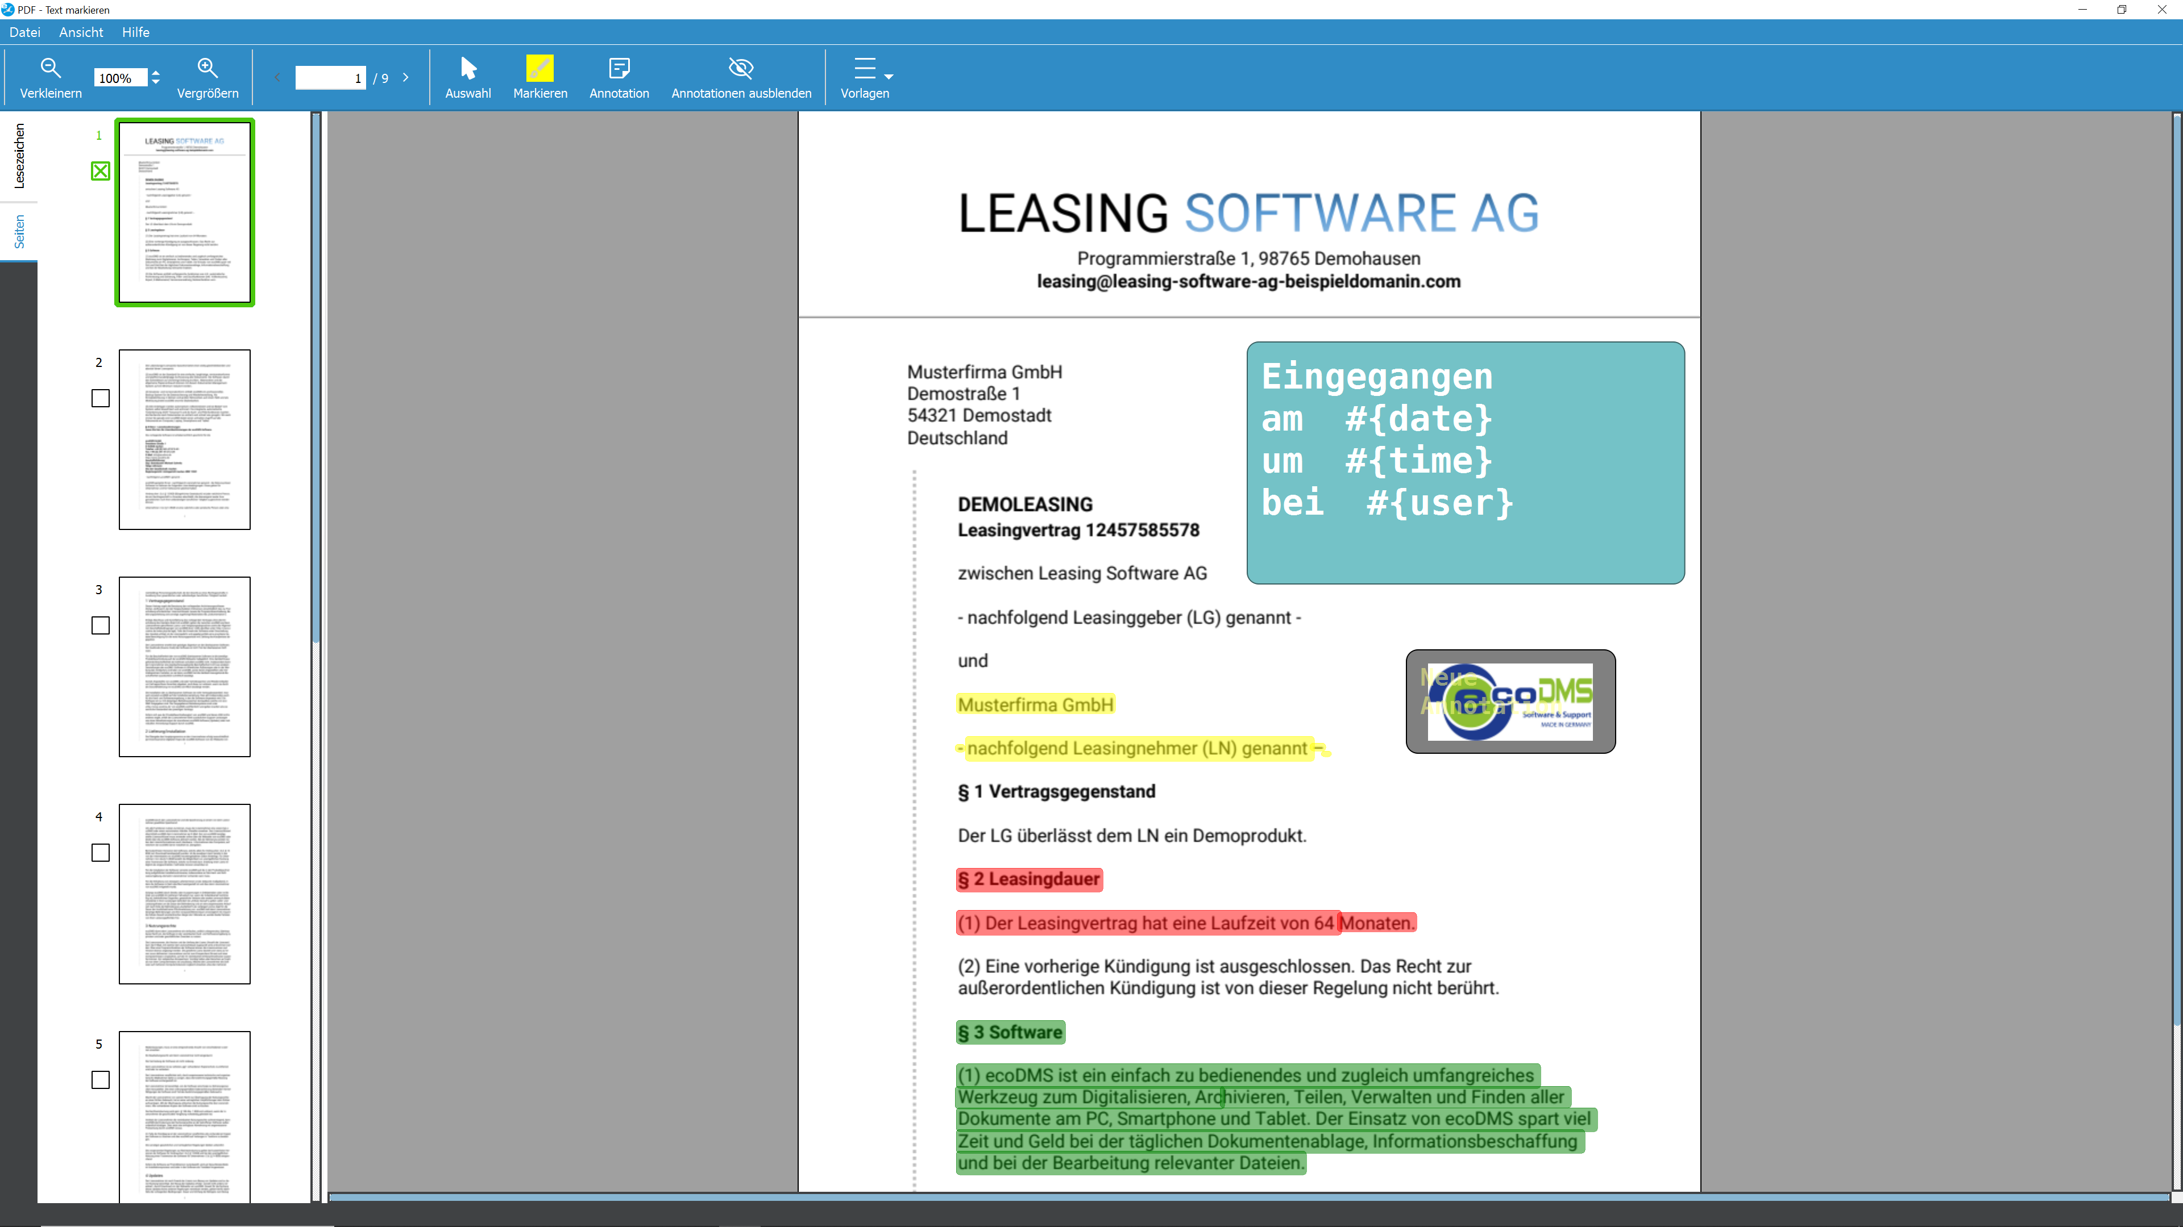
Task: Click the green ecoDMS paragraph highlight
Action: [x=1275, y=1119]
